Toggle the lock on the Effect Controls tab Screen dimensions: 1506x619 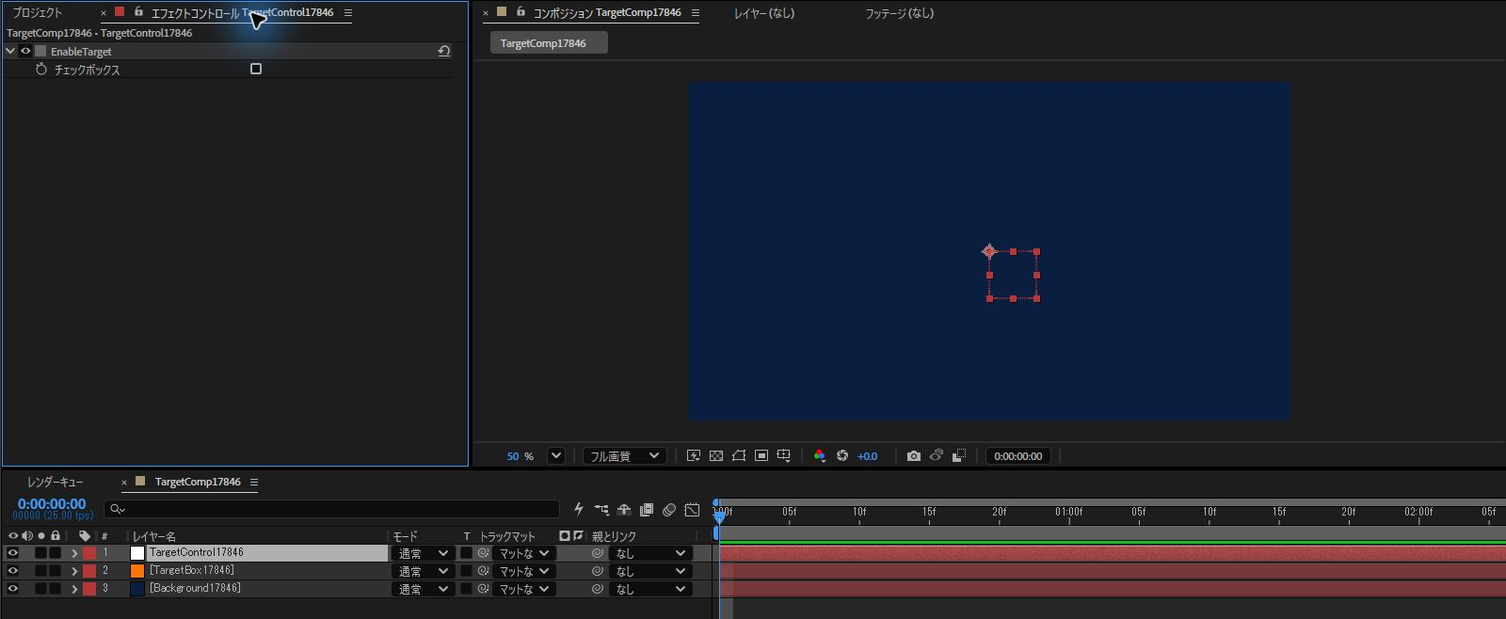[x=138, y=12]
